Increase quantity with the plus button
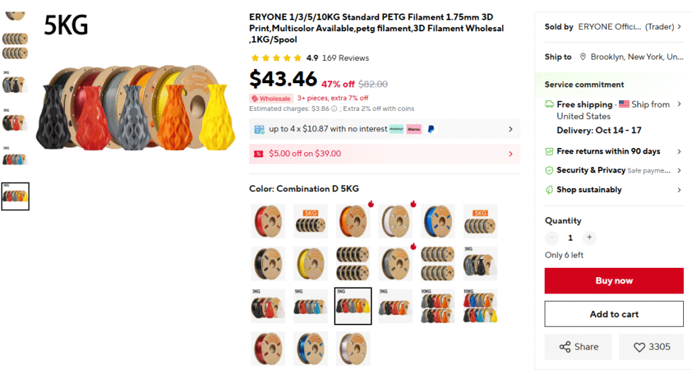The height and width of the screenshot is (374, 692). (589, 237)
